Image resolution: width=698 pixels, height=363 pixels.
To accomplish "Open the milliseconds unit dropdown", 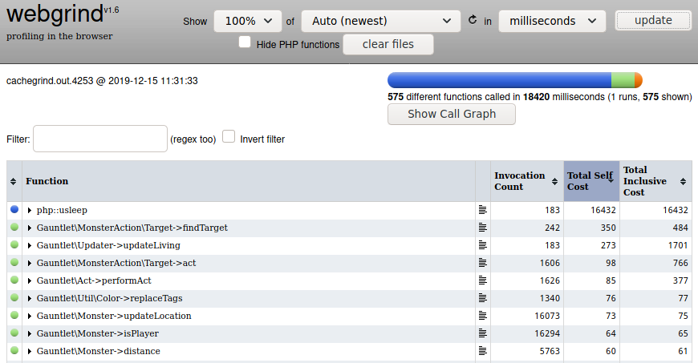I will pyautogui.click(x=551, y=21).
